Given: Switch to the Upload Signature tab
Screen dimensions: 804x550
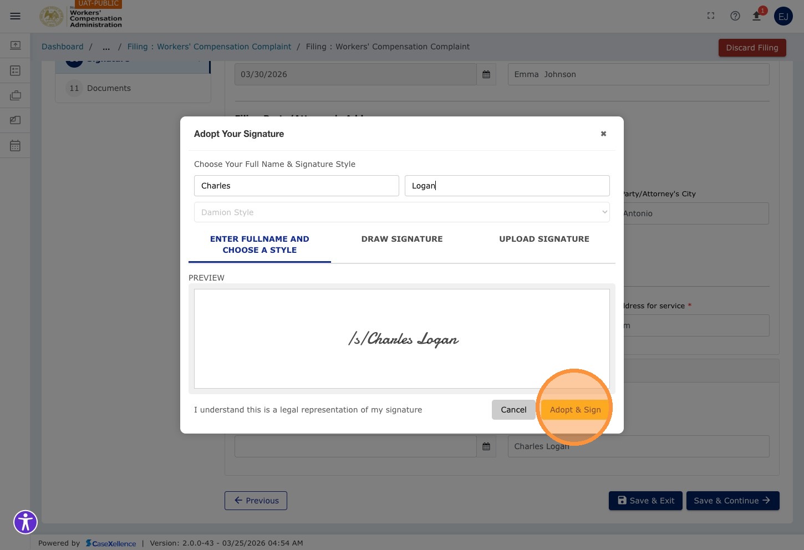Looking at the screenshot, I should [x=544, y=239].
